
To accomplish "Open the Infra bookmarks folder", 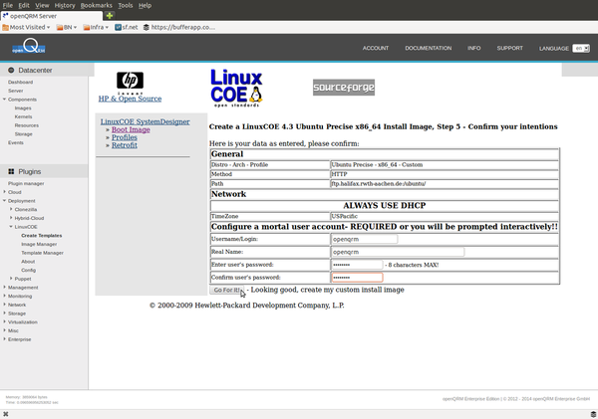I will click(96, 27).
